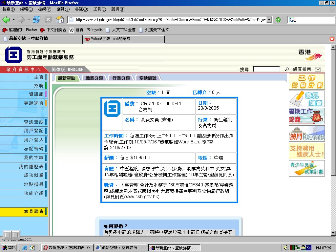Open the address bar URL history dropdown

click(x=269, y=20)
